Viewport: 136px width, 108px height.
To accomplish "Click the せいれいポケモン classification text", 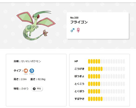I will point(31,61).
